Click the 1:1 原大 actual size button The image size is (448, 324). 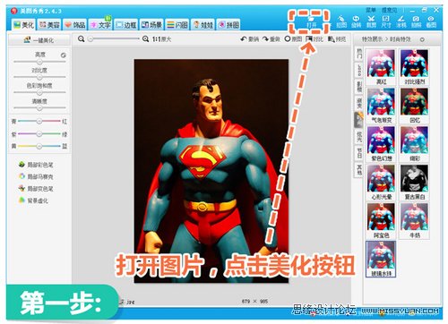(x=161, y=39)
